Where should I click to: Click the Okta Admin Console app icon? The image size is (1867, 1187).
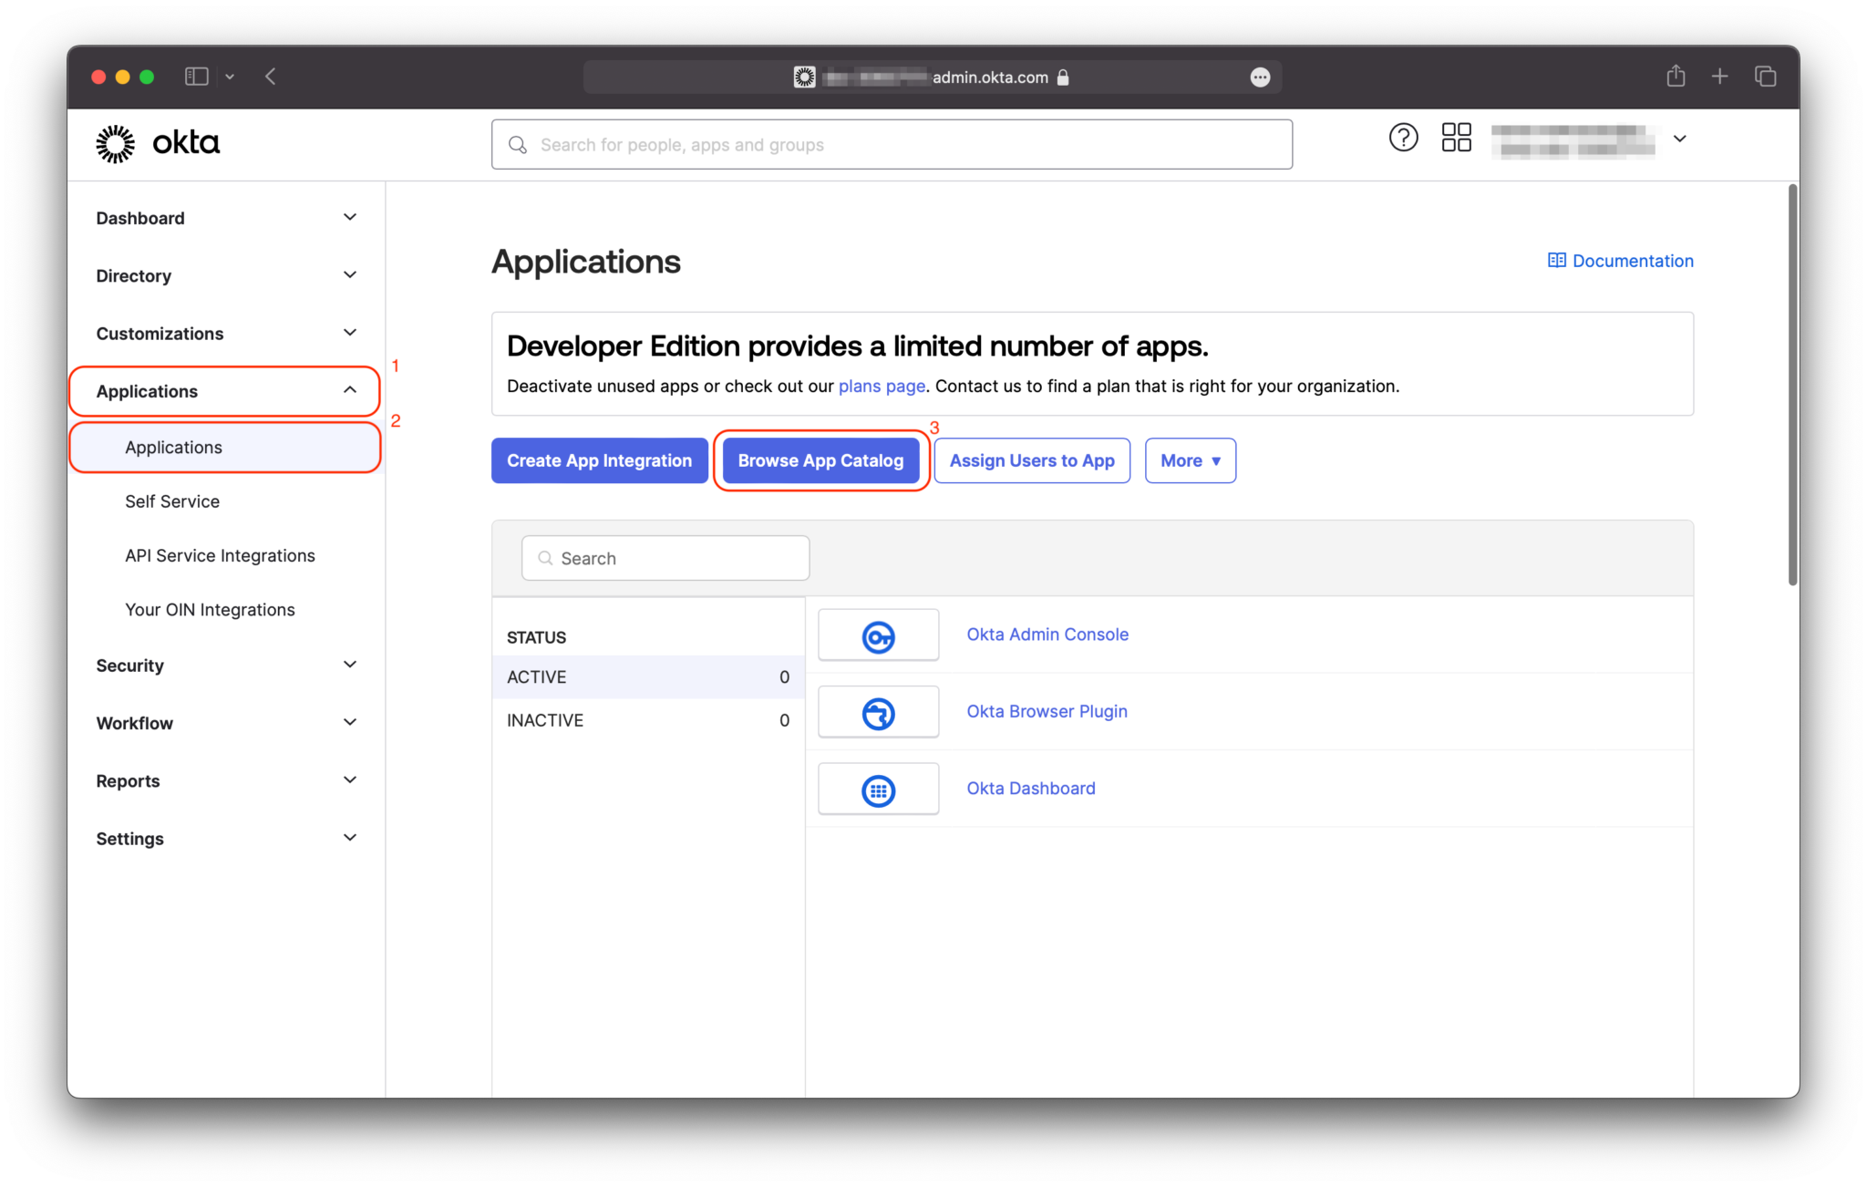click(x=877, y=635)
